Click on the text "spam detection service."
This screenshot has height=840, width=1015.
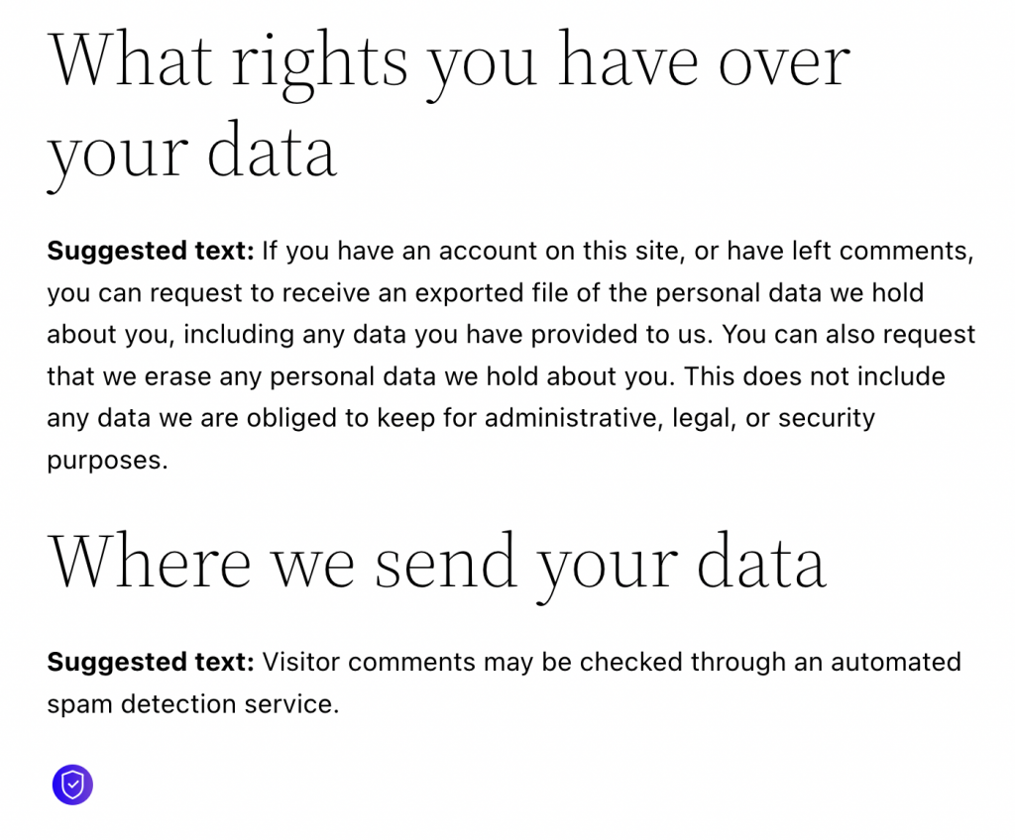[193, 704]
